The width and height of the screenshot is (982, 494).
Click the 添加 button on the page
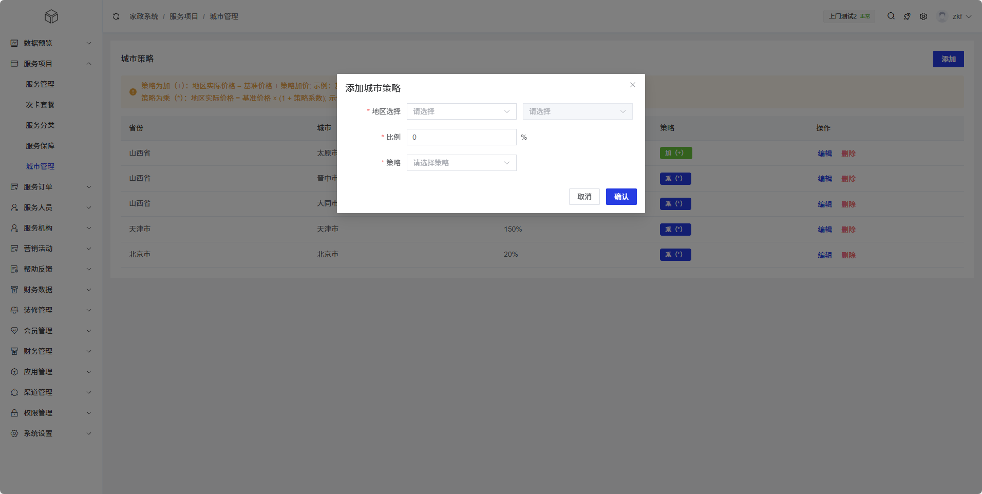pyautogui.click(x=949, y=59)
